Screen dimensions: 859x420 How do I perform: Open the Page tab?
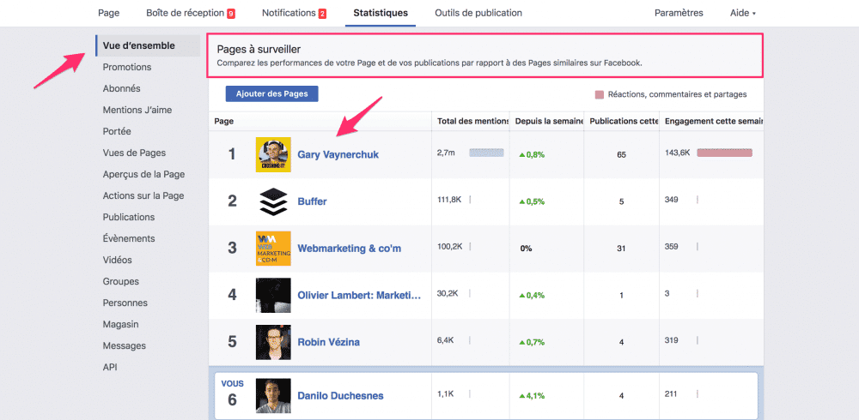108,13
